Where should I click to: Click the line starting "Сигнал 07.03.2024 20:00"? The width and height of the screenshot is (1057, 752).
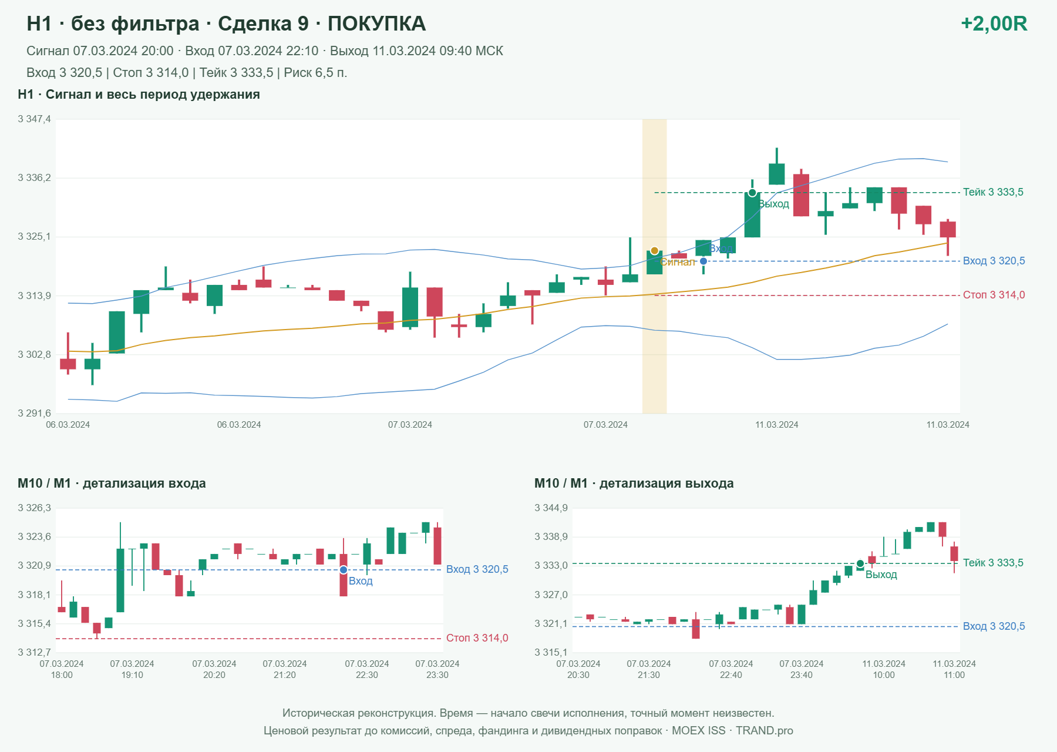[x=265, y=51]
